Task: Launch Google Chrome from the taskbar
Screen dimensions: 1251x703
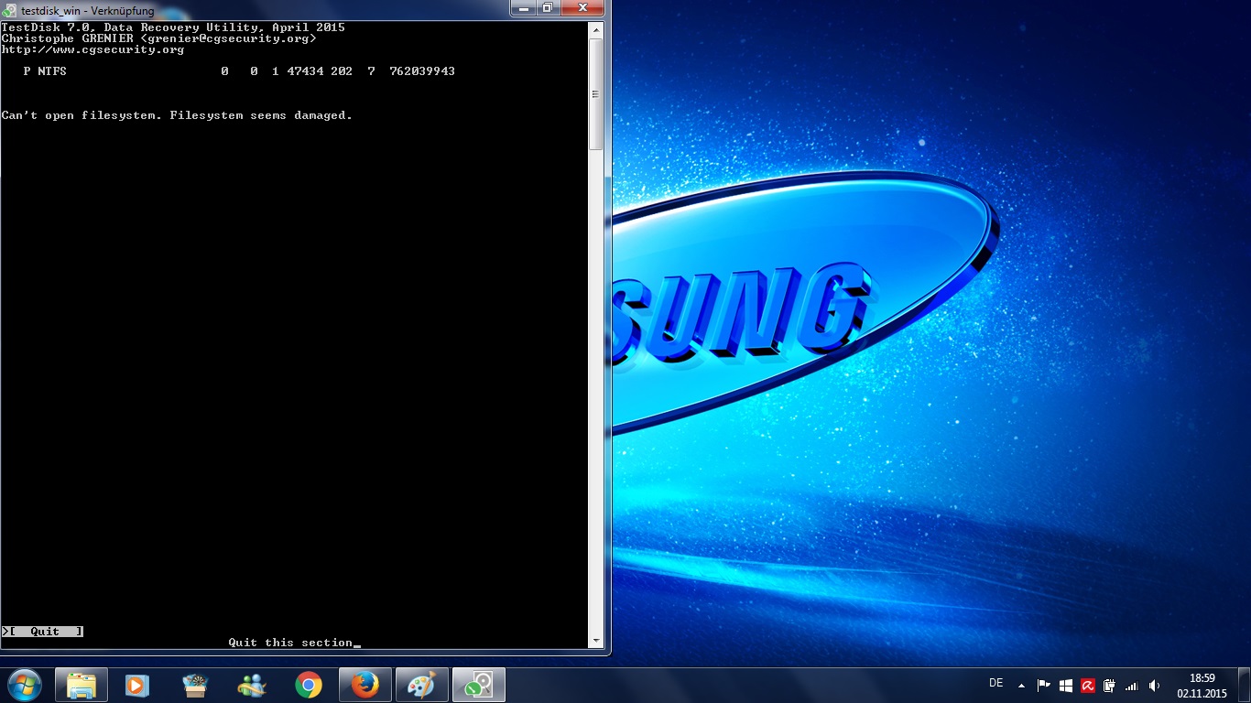Action: 309,685
